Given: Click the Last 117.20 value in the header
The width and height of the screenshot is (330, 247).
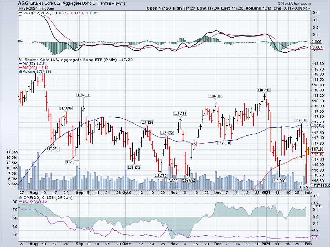Looking at the screenshot, I should pyautogui.click(x=233, y=8).
